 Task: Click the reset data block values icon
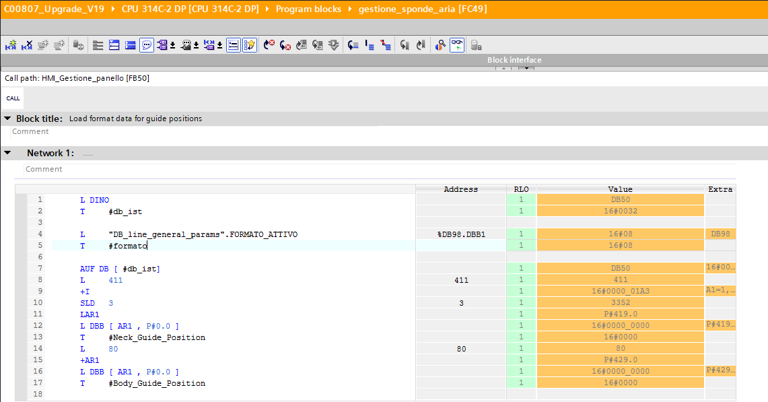coord(78,45)
